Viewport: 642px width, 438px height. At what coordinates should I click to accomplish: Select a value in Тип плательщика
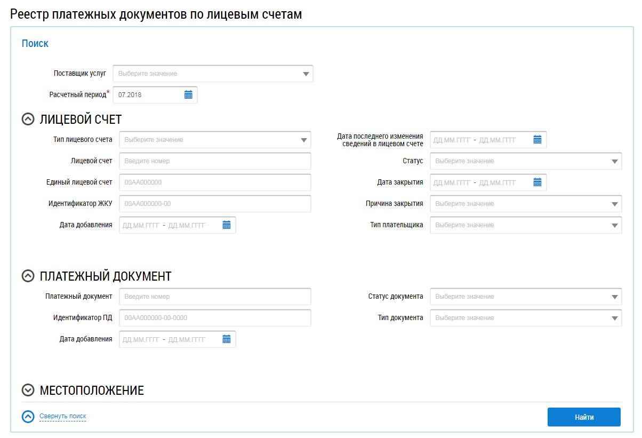pos(526,225)
